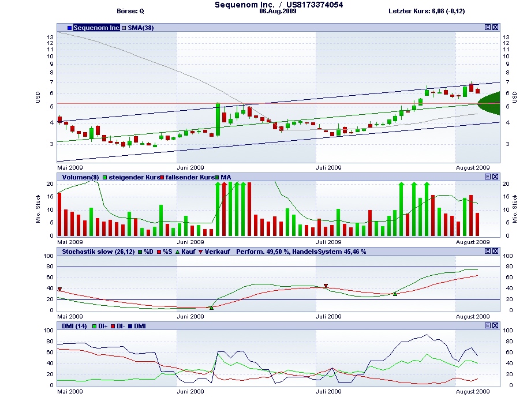This screenshot has width=527, height=401.
Task: Select the Sequenom Inc legend label
Action: click(96, 27)
